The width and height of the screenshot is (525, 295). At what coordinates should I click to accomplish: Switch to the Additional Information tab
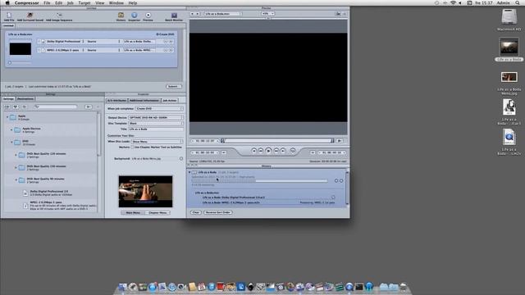pos(144,100)
